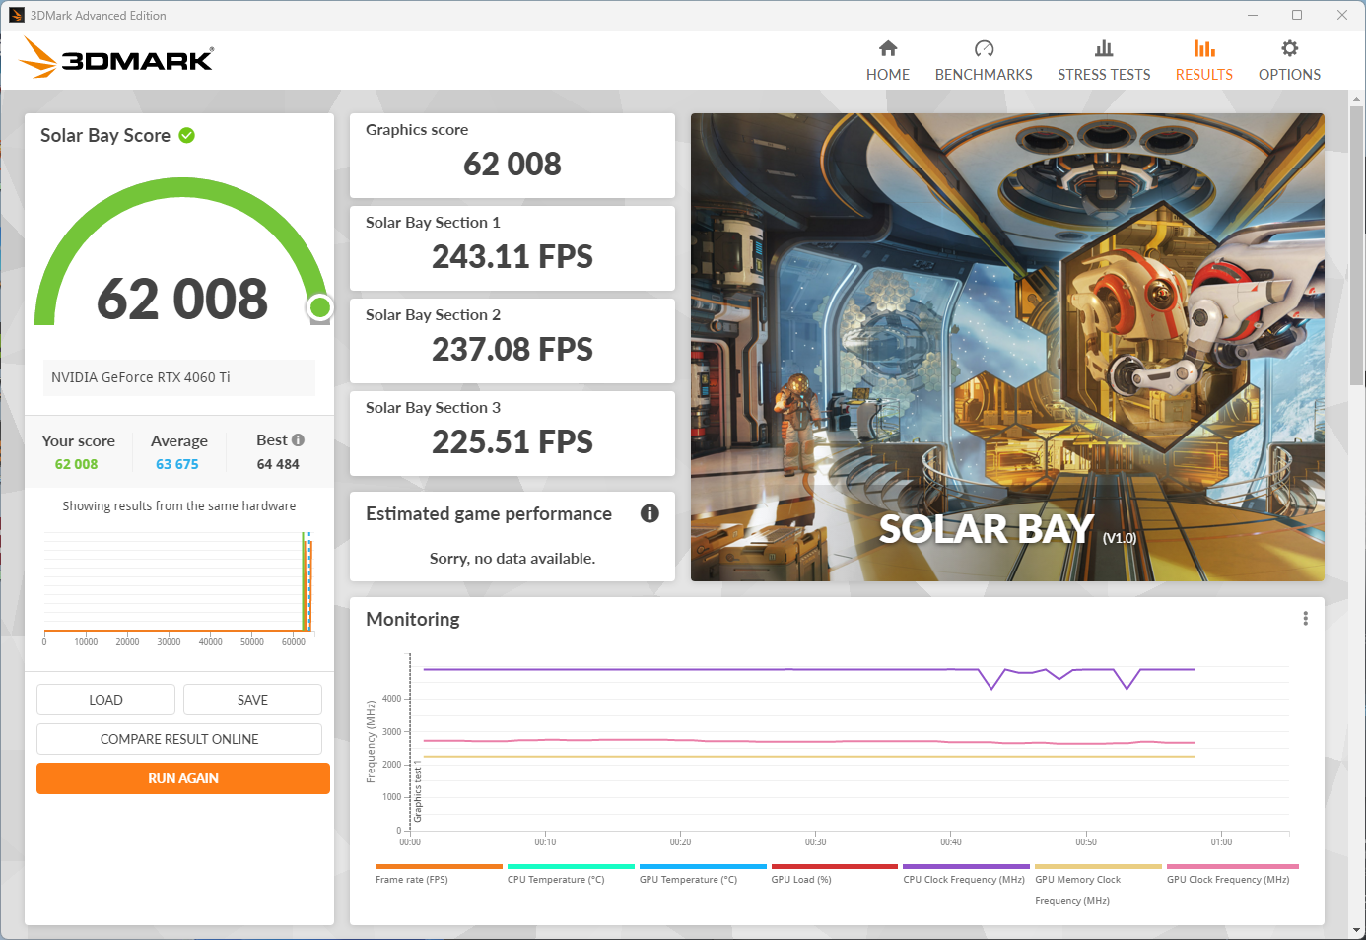Click the score distribution histogram

[x=178, y=587]
